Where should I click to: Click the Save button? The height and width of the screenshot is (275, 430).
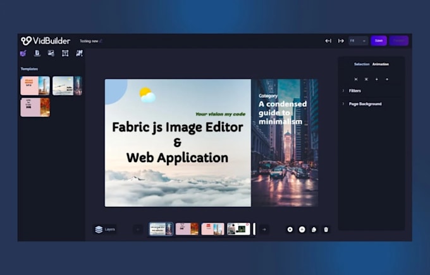tap(379, 41)
